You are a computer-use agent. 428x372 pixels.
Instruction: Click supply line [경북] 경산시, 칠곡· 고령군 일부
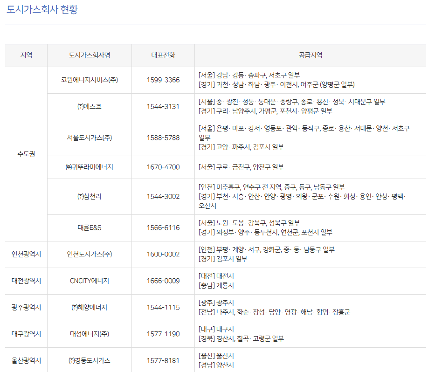[241, 338]
